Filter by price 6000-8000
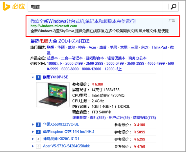This screenshot has height=152, width=186. 70,69
